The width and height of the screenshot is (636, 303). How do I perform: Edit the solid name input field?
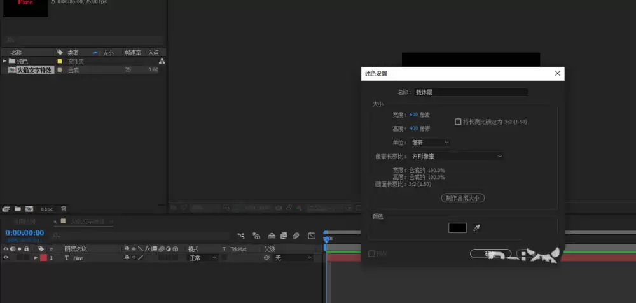click(471, 92)
